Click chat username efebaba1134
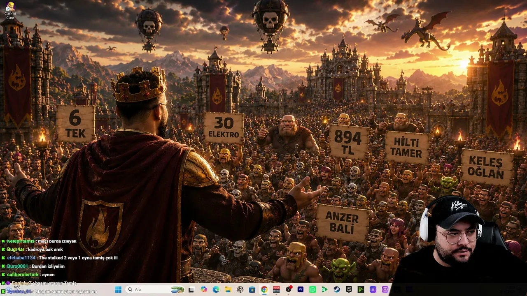 click(x=21, y=258)
